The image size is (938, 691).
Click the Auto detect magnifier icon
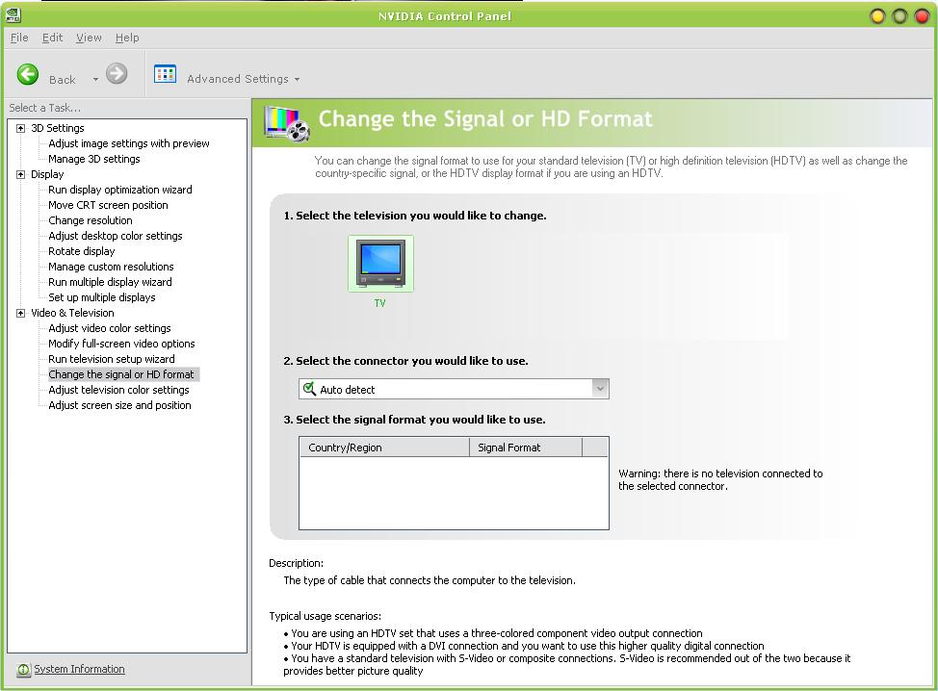tap(309, 389)
